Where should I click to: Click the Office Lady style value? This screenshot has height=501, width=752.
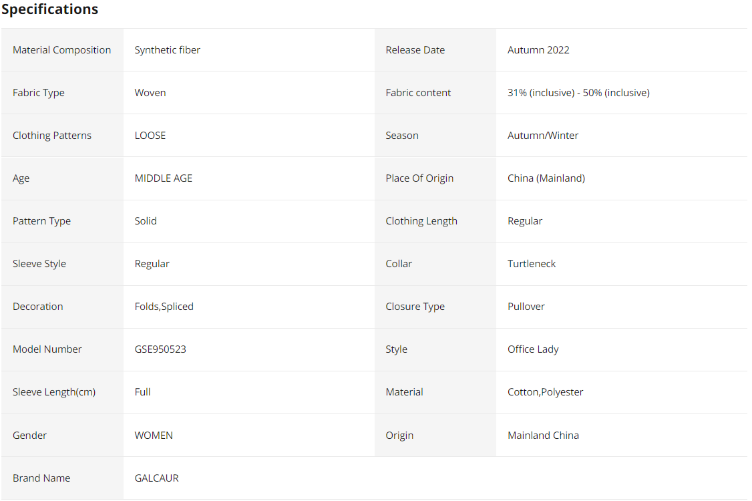pyautogui.click(x=533, y=349)
